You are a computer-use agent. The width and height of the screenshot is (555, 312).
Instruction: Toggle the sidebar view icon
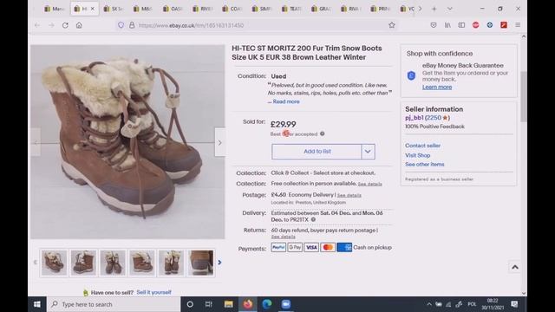pyautogui.click(x=461, y=25)
